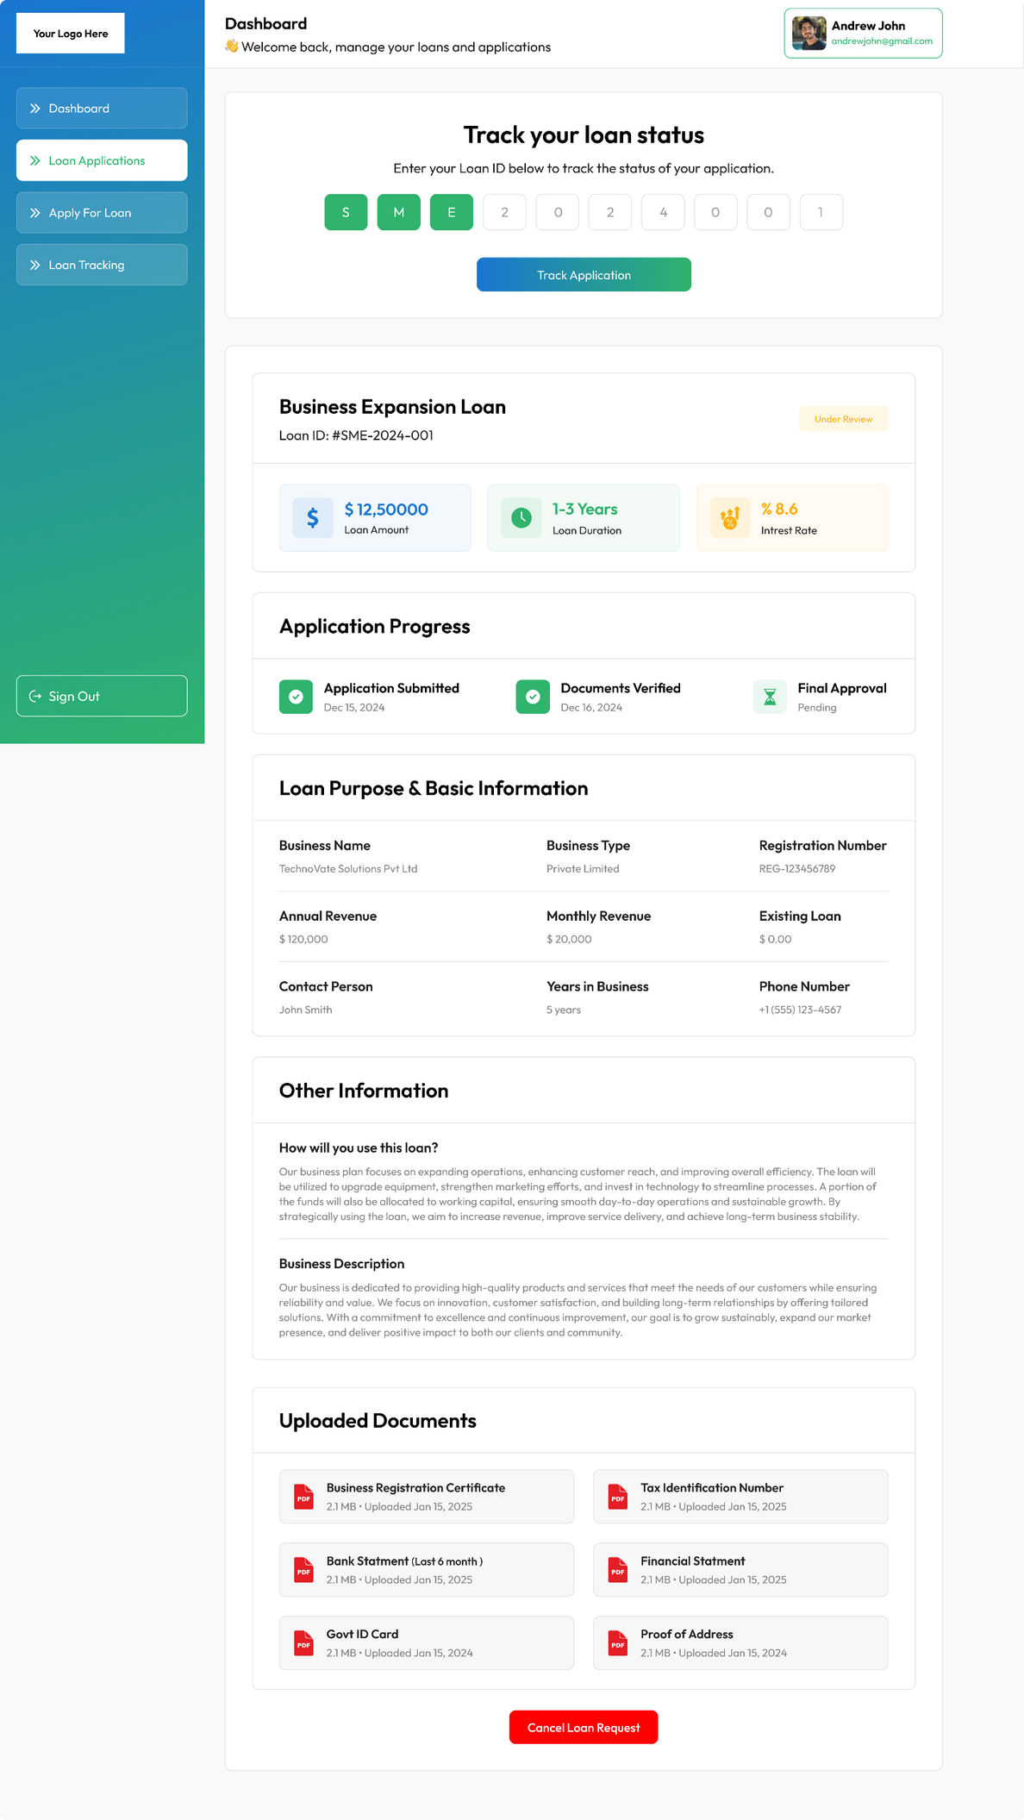Screen dimensions: 1024x1820
Task: Click the Final Approval hourglass icon
Action: tap(770, 697)
